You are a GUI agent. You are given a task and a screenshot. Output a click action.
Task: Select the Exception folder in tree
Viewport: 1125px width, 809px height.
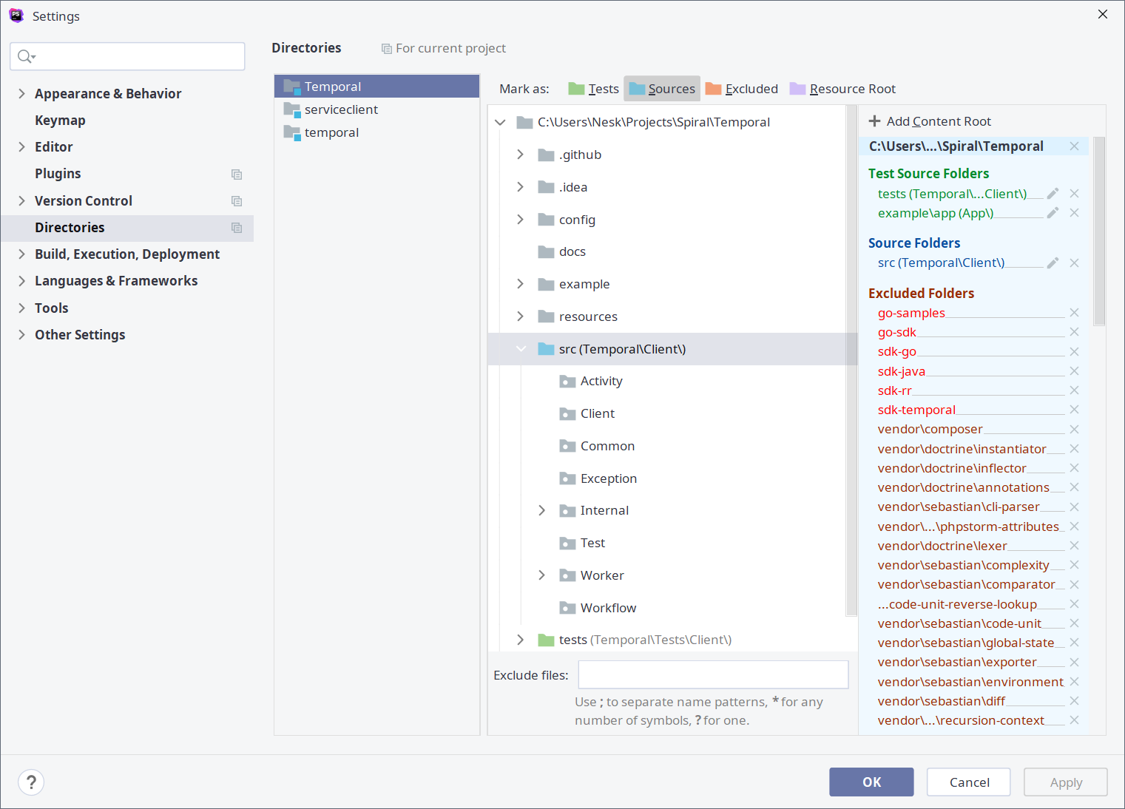598,478
